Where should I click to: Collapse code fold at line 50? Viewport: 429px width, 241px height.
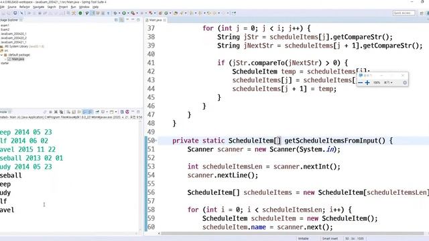coord(156,141)
